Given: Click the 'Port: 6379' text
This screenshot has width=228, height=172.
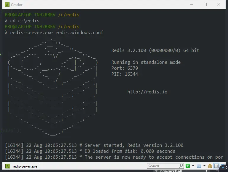Looking at the screenshot, I should [125, 68].
